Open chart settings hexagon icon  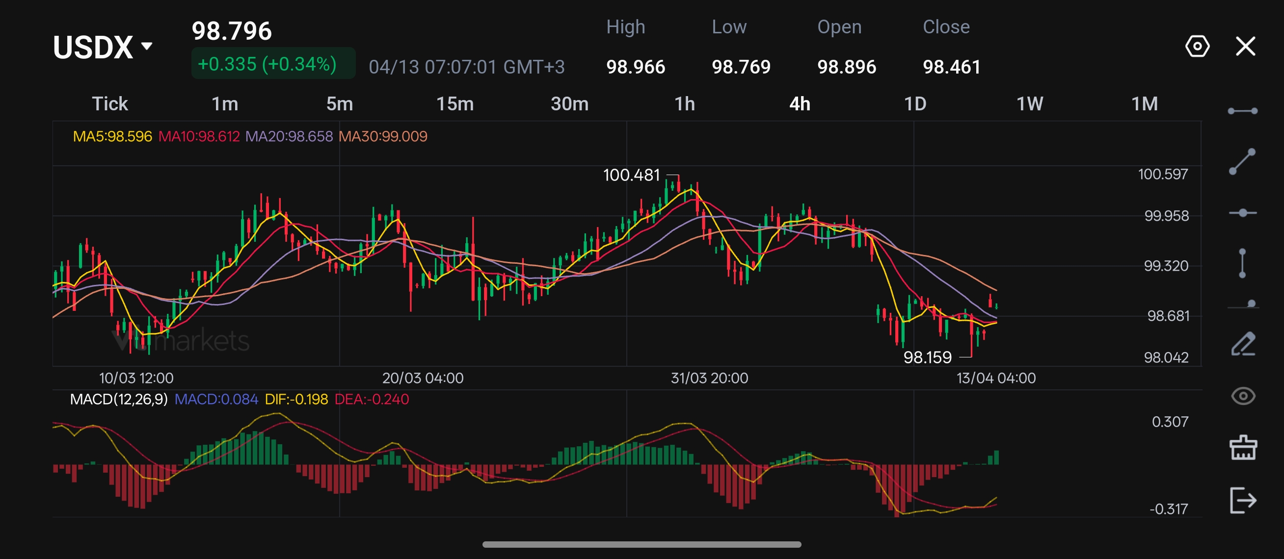click(1197, 46)
